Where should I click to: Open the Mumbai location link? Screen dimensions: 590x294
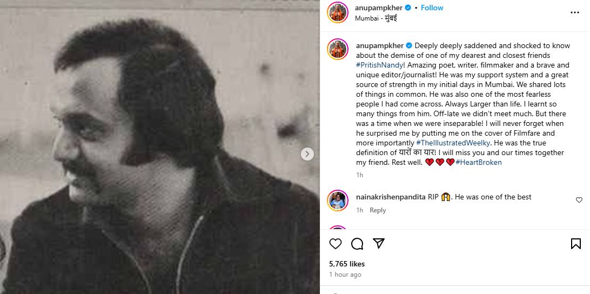click(x=376, y=18)
